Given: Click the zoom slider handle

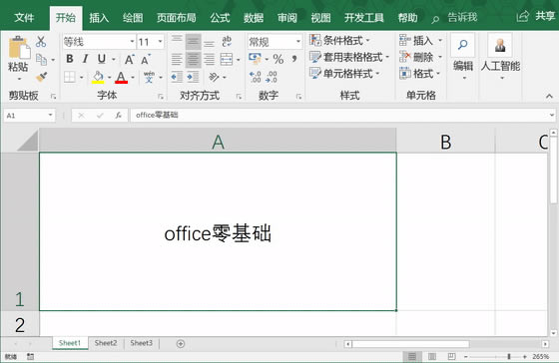Looking at the screenshot, I should [509, 356].
